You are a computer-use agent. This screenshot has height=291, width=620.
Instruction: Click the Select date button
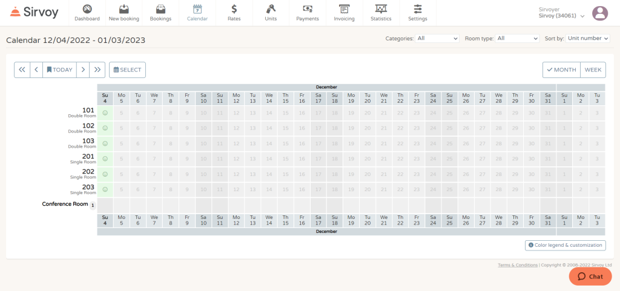(x=127, y=70)
